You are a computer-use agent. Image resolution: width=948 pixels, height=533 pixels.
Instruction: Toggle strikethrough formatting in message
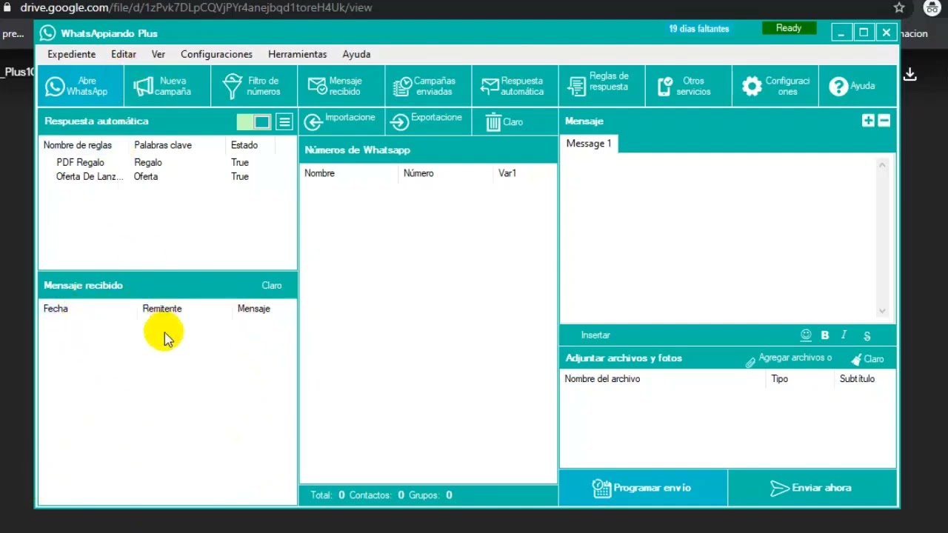click(x=867, y=336)
